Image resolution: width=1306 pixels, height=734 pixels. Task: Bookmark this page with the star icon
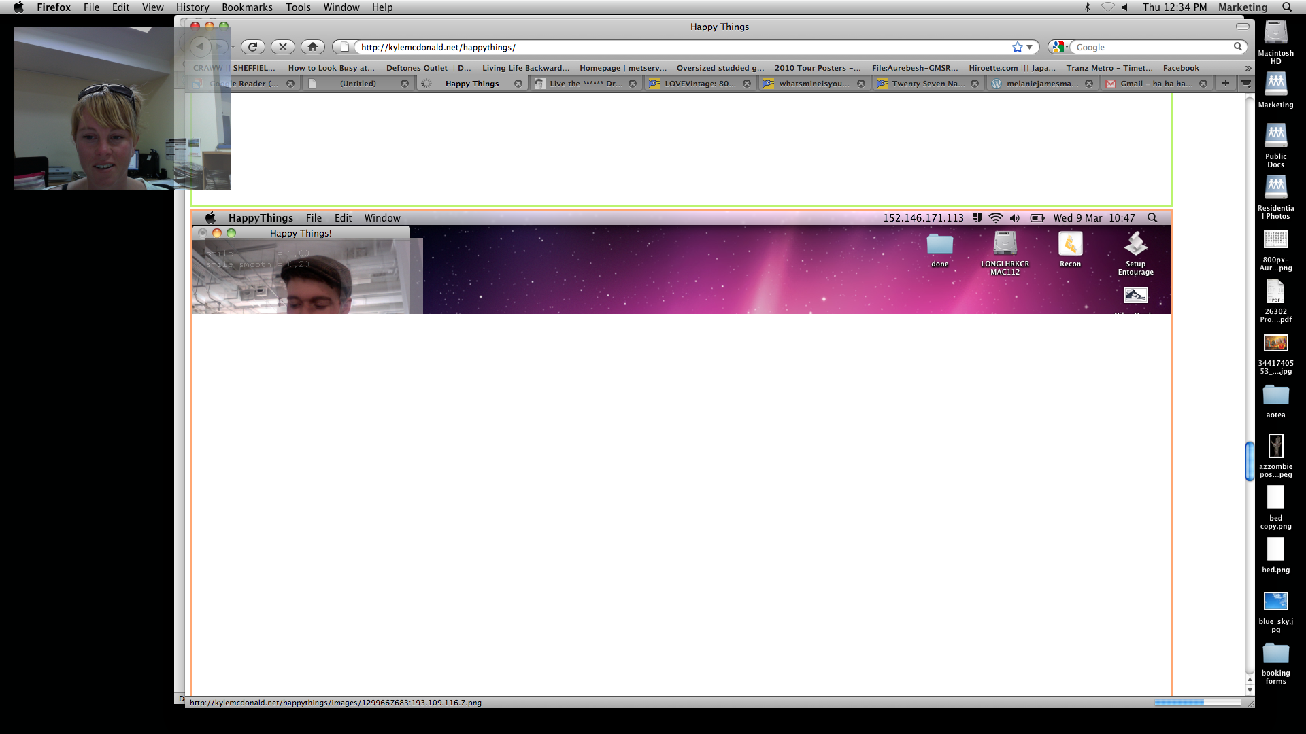[1017, 47]
